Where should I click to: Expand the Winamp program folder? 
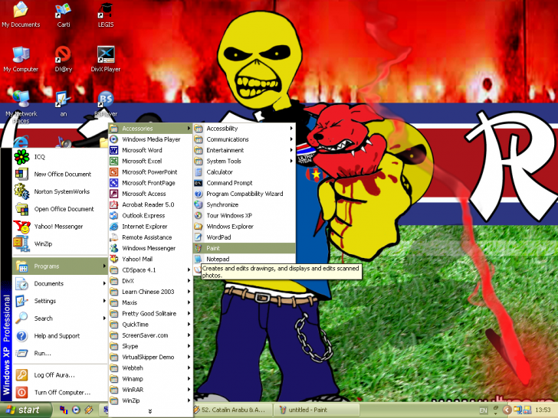[x=150, y=379]
